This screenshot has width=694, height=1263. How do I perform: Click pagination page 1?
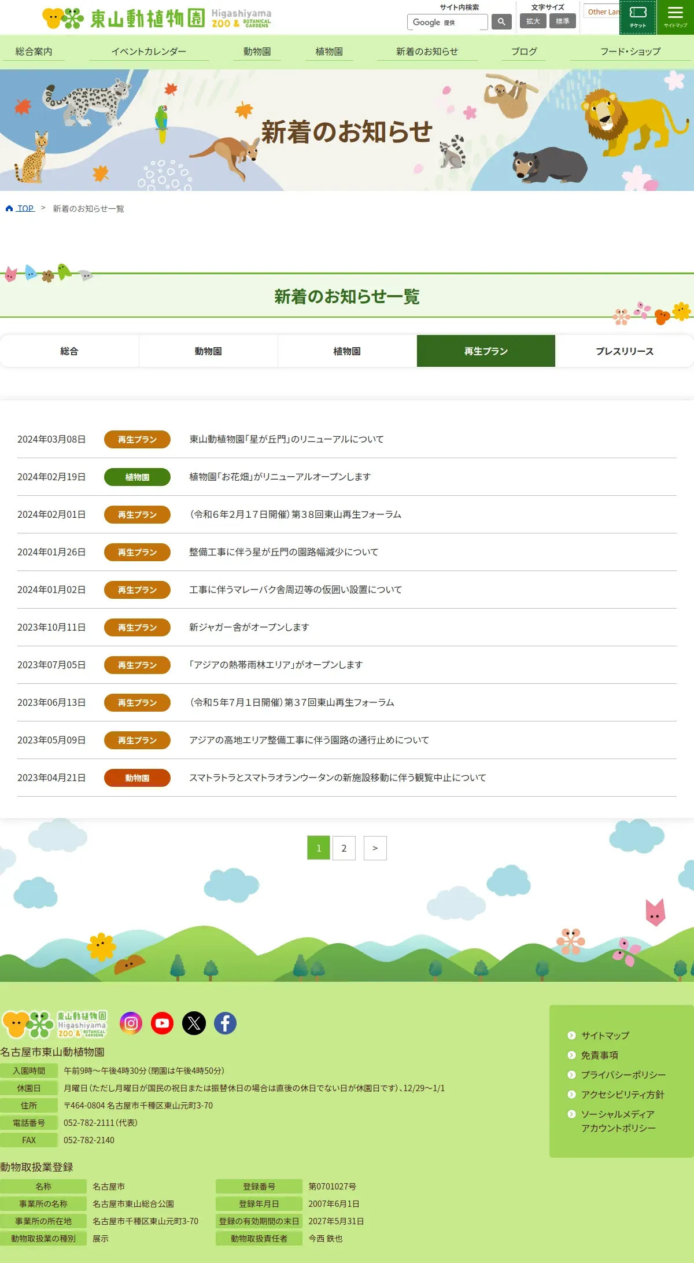319,848
